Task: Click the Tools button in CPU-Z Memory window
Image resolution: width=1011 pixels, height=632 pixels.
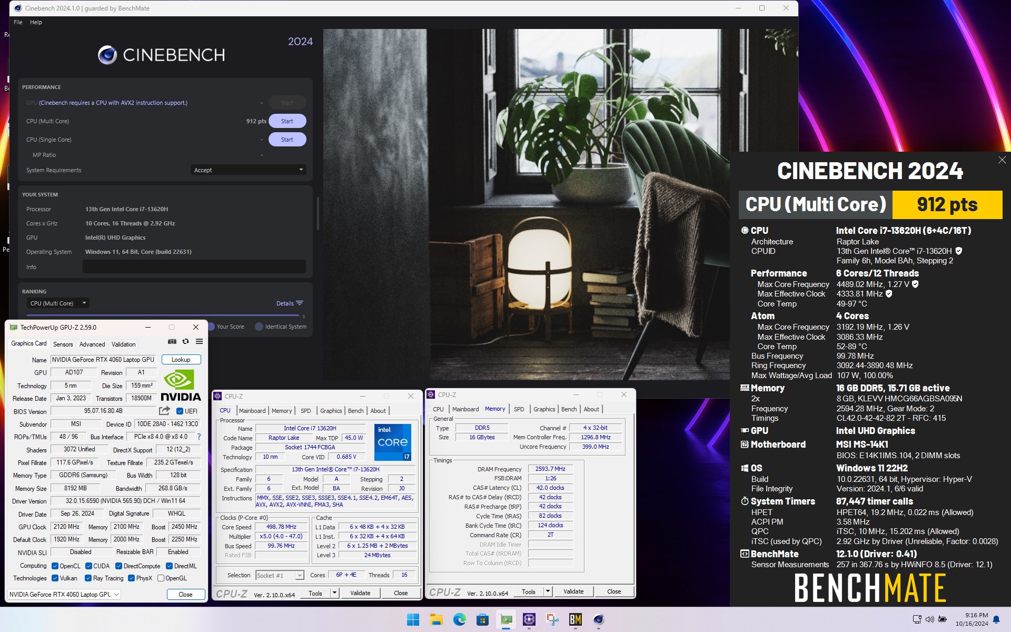Action: pyautogui.click(x=529, y=591)
